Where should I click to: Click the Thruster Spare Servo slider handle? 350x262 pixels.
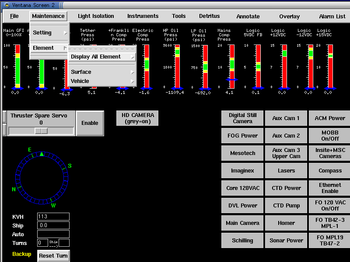click(x=41, y=131)
